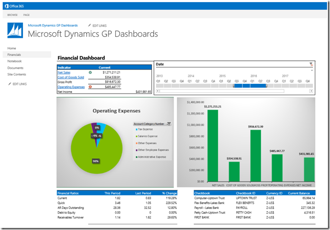330x230 pixels.
Task: Clear the Date timeline filter icon
Action: pos(311,64)
